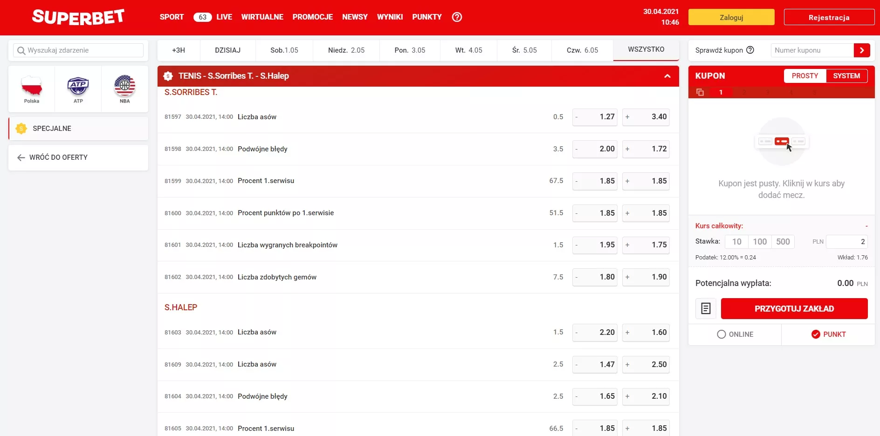
Task: Pick over 3.40 odds for Sorribes Liczba asów
Action: [x=646, y=117]
